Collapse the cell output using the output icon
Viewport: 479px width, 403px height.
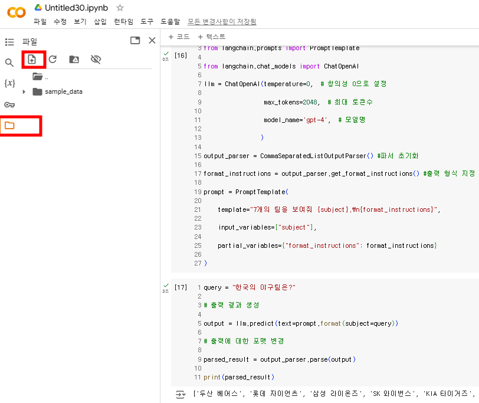point(181,394)
